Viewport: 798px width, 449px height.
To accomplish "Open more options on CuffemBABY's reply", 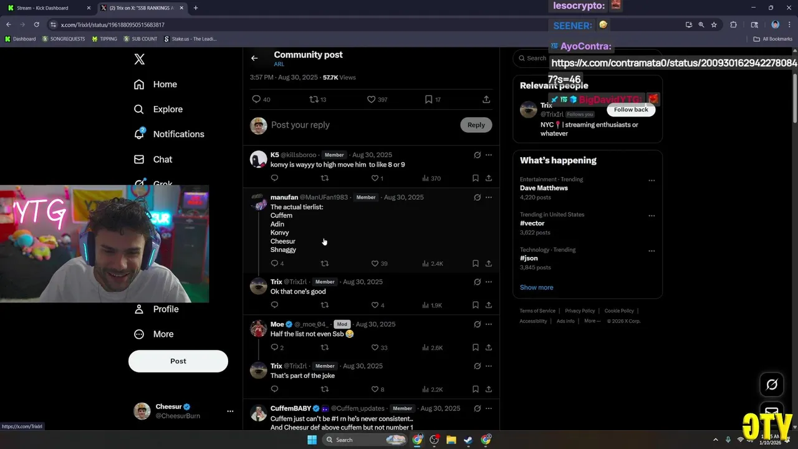I will (489, 408).
